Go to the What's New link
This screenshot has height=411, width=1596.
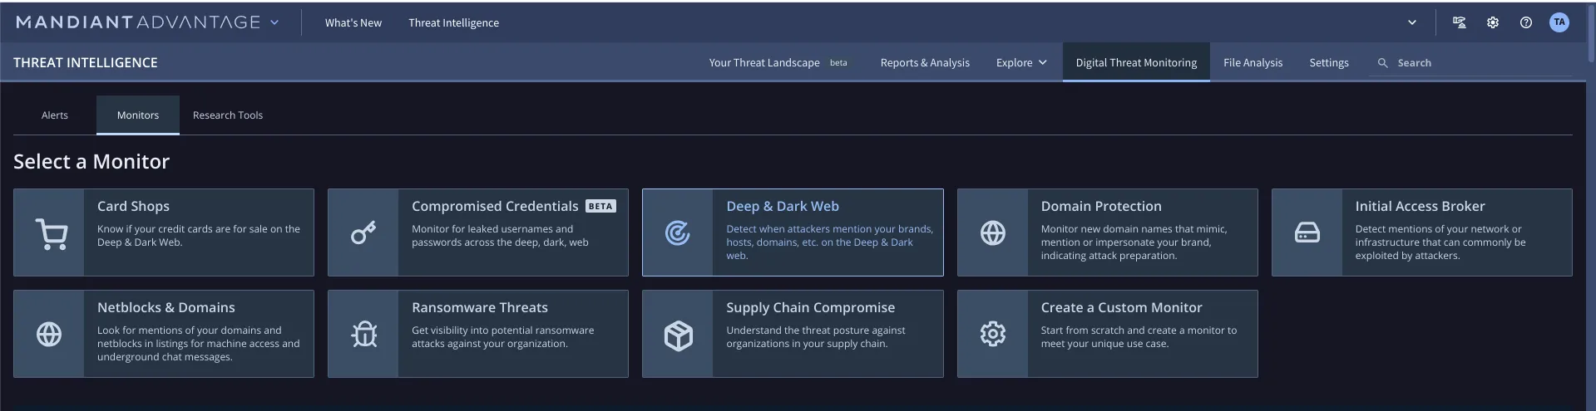coord(353,23)
